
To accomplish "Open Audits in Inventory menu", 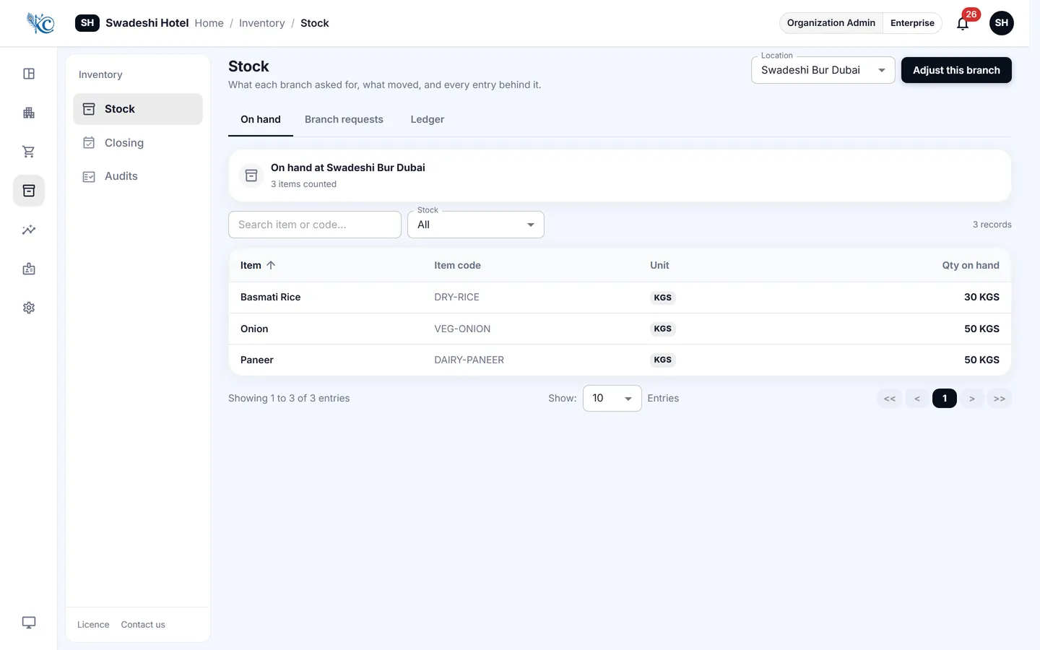I will tap(138, 176).
